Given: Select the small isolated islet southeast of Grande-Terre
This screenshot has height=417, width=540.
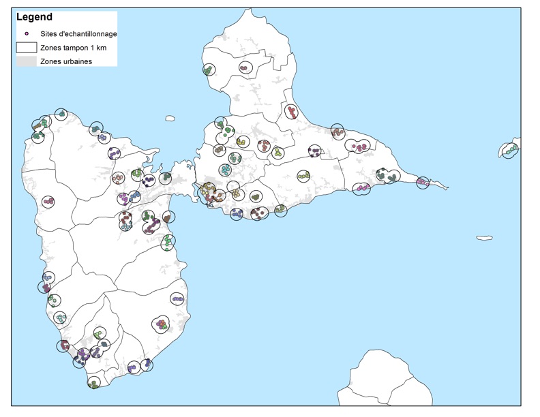Looking at the screenshot, I should click(x=485, y=238).
